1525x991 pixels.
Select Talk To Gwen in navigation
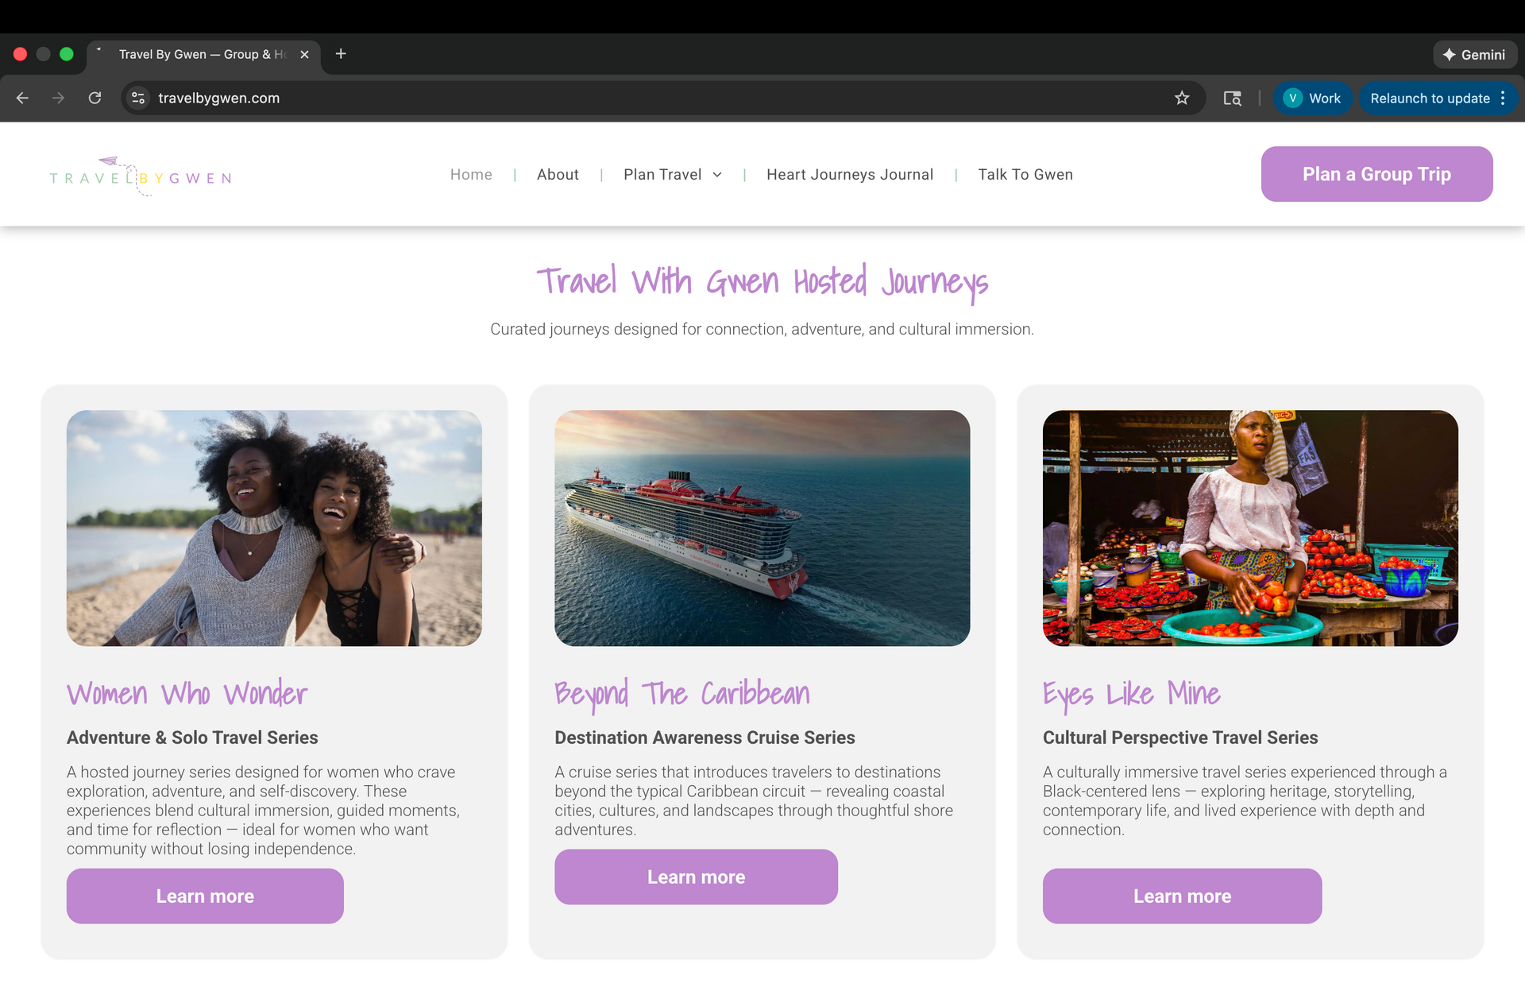[1025, 175]
